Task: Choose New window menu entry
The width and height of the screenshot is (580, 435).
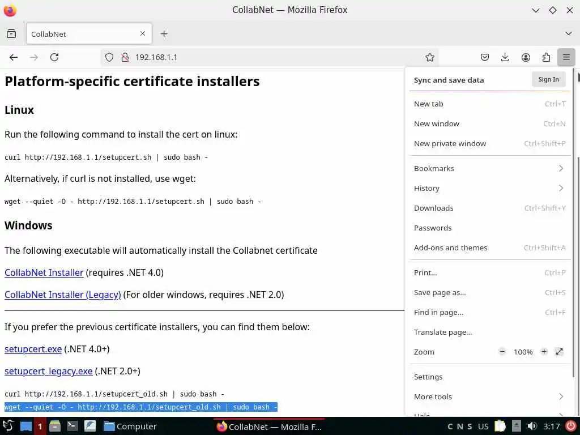Action: [490, 124]
